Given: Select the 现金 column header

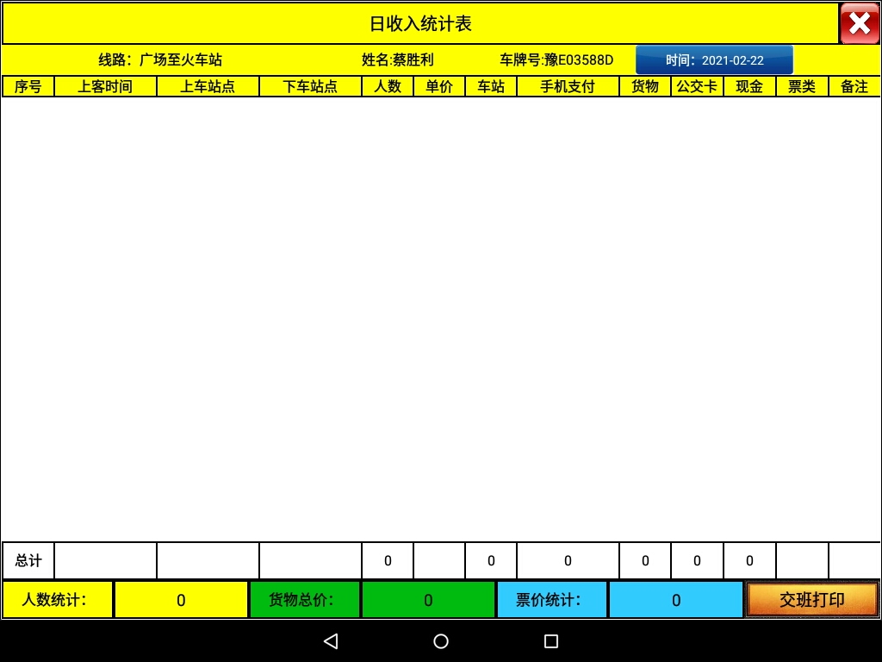Looking at the screenshot, I should [x=749, y=86].
